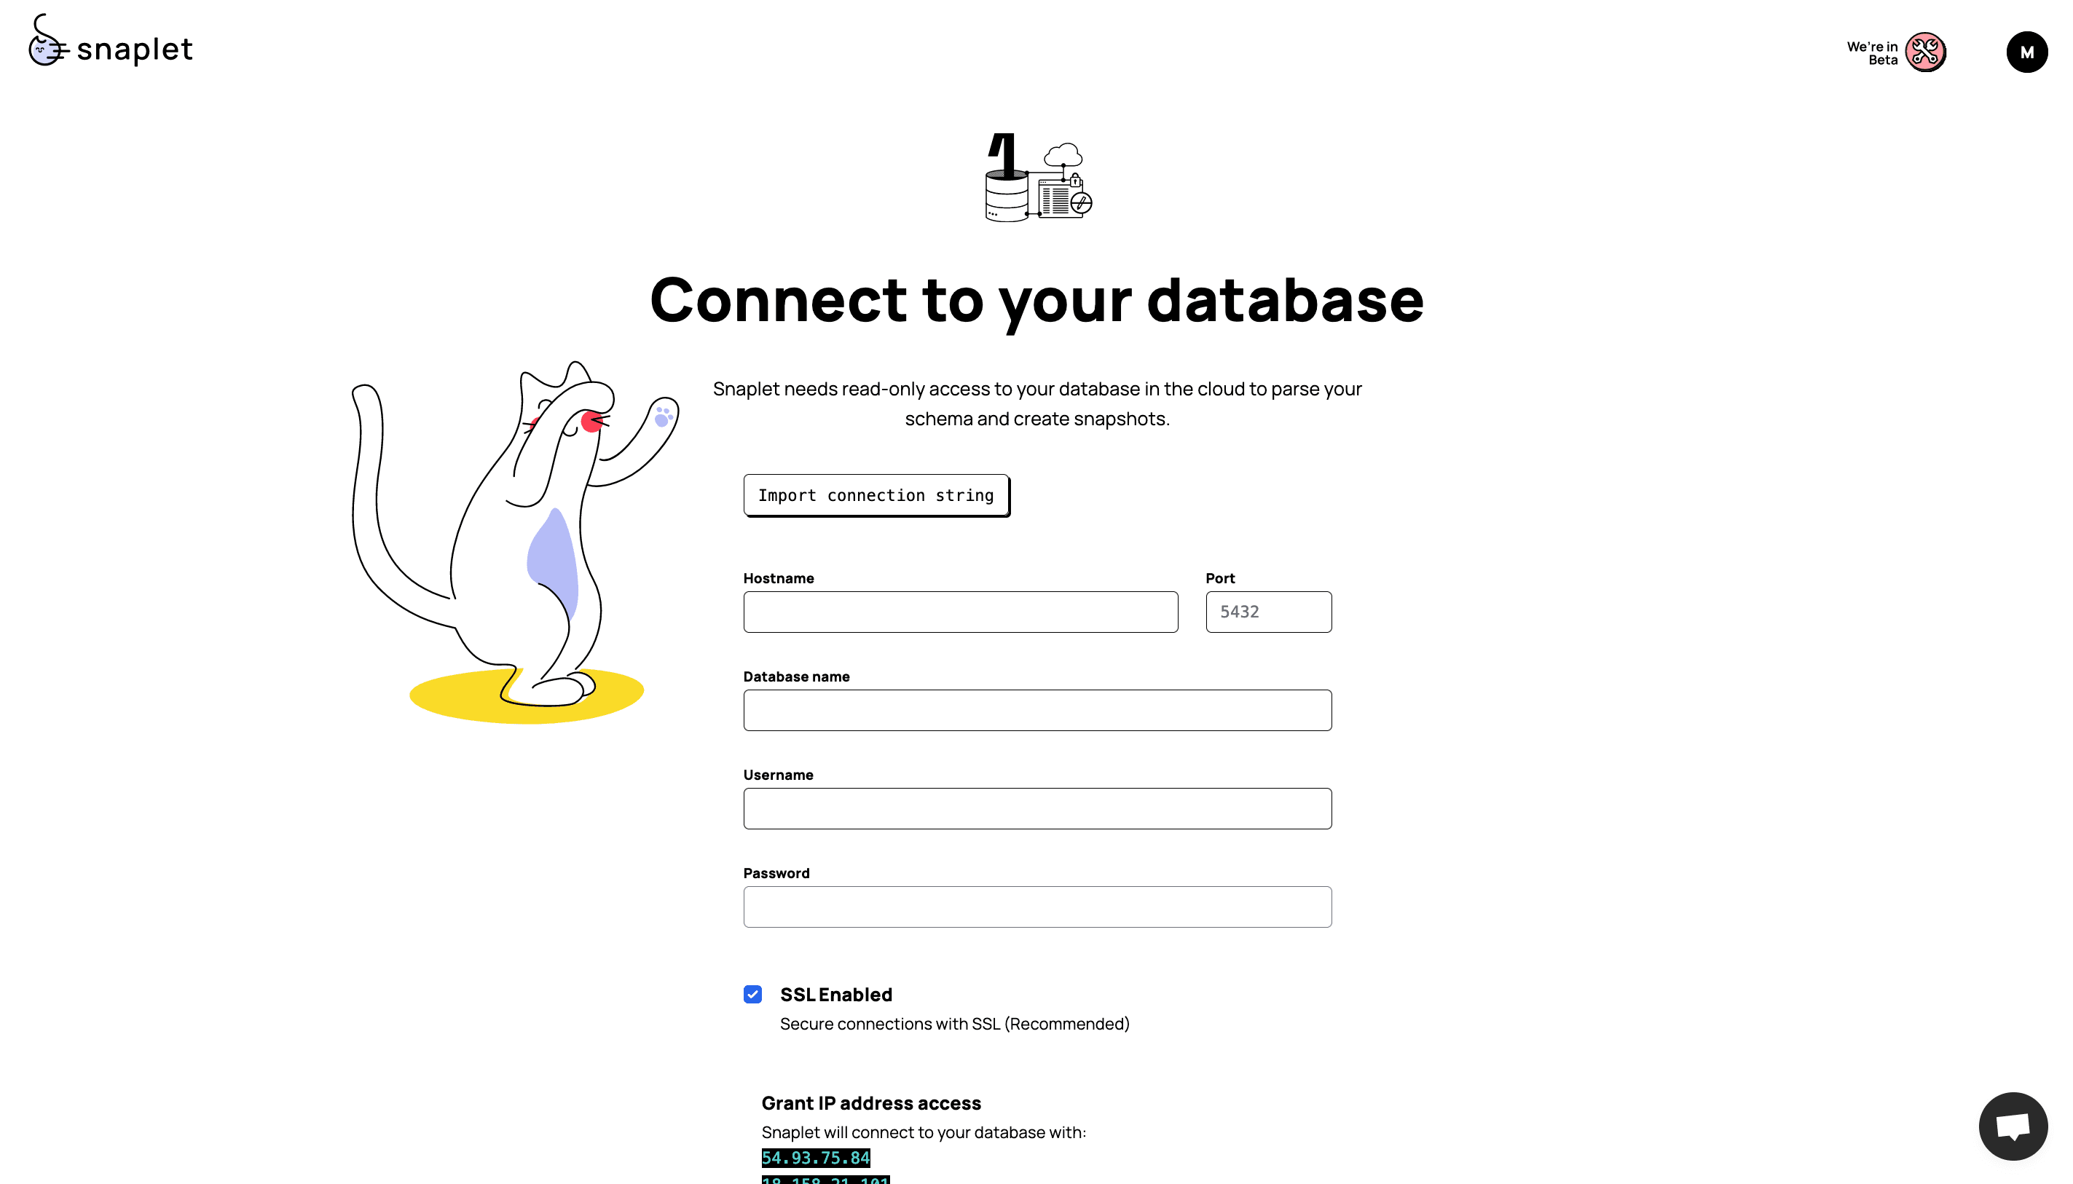Click the Password input field
The width and height of the screenshot is (2073, 1184).
[1036, 907]
